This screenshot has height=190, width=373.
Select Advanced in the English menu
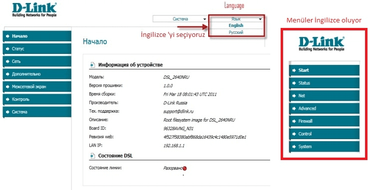point(324,109)
